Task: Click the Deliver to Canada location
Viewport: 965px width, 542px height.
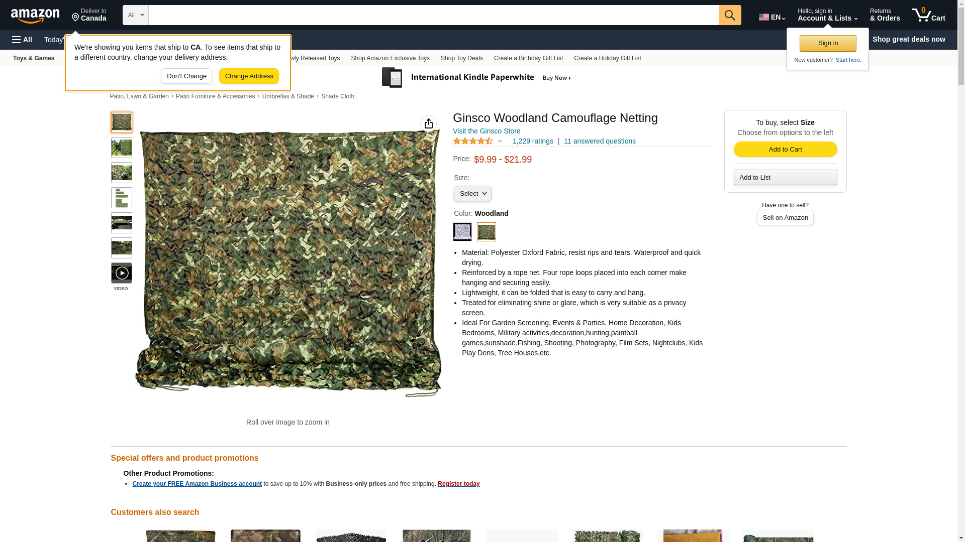Action: [x=89, y=15]
